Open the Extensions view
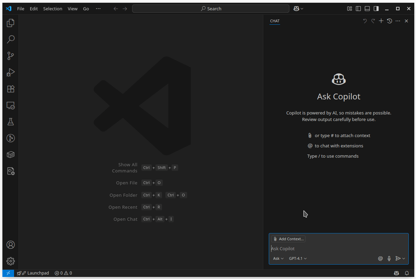 (11, 89)
